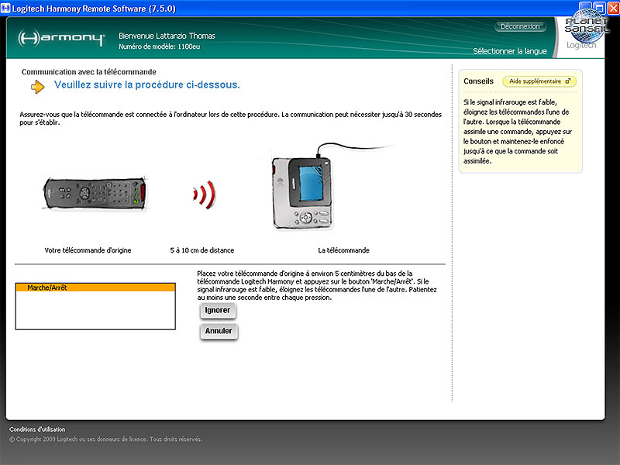Click the Harmony touchscreen remote image
The height and width of the screenshot is (465, 620).
[302, 193]
